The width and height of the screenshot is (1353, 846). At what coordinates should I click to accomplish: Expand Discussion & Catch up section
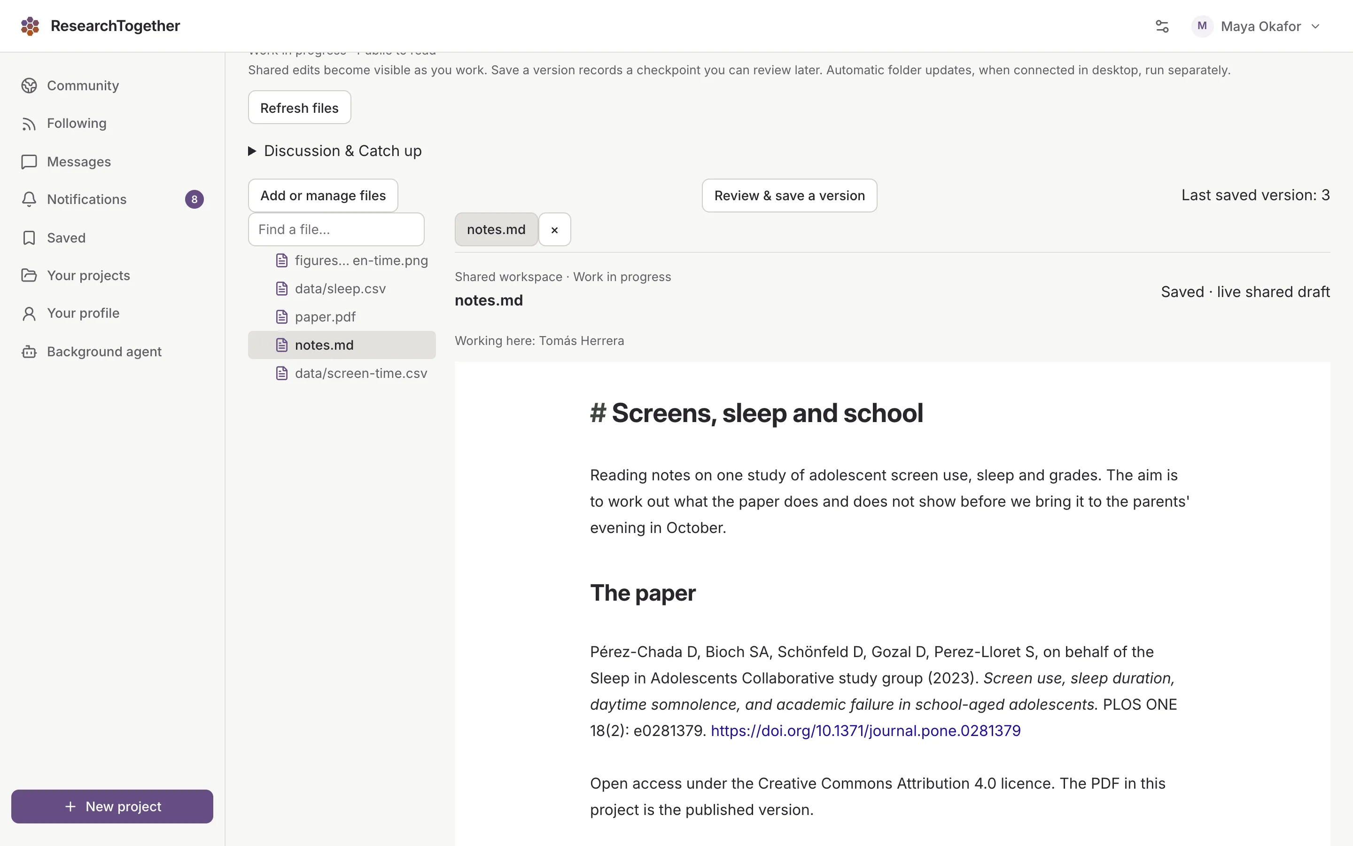coord(335,151)
